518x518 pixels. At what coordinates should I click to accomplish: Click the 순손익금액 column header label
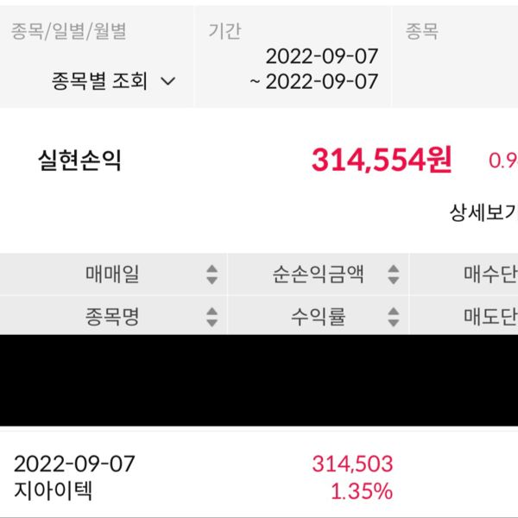coord(318,275)
